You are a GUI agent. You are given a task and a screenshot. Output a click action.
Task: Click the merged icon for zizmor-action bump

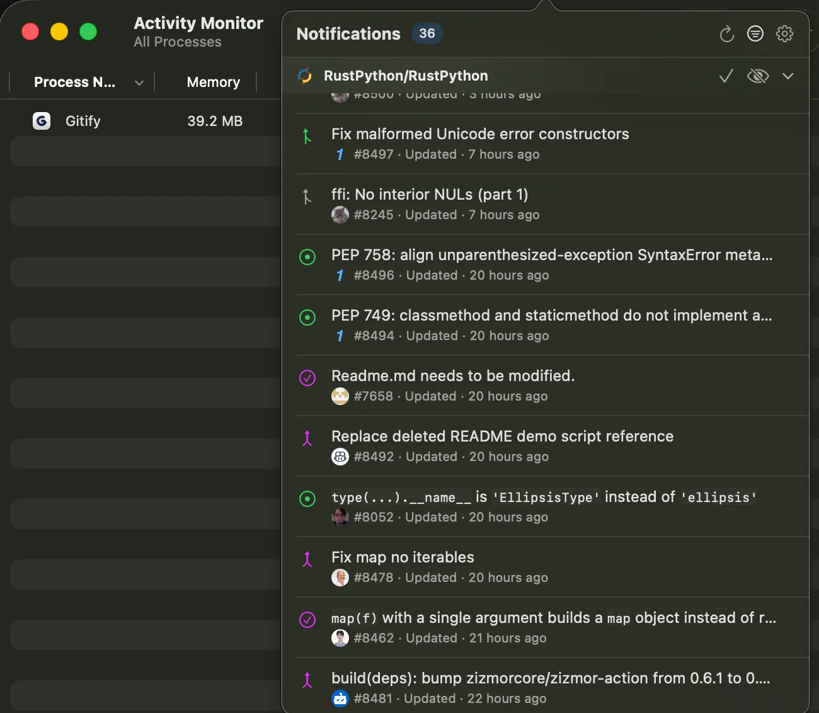click(307, 680)
